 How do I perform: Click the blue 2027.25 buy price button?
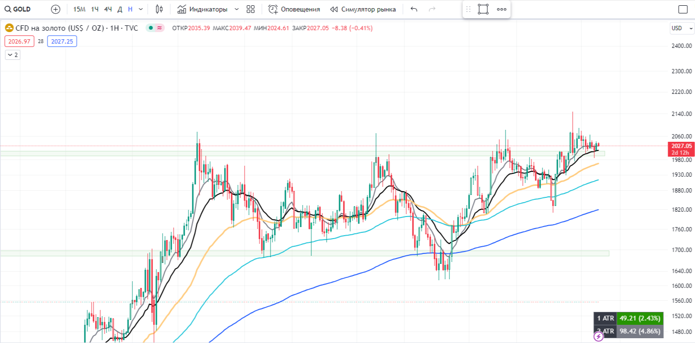tap(62, 42)
